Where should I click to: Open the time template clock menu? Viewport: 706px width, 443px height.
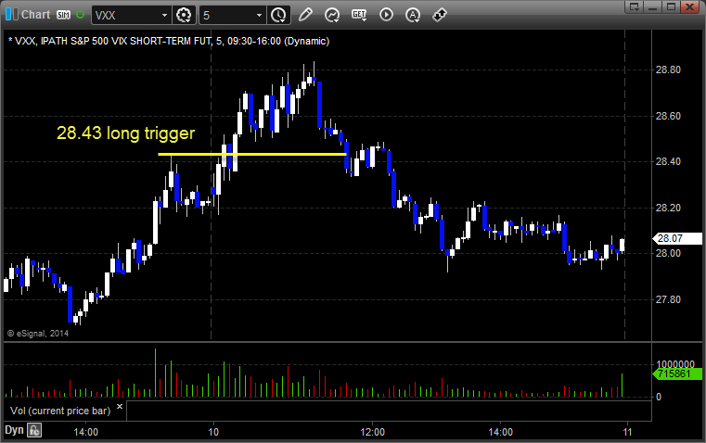278,15
